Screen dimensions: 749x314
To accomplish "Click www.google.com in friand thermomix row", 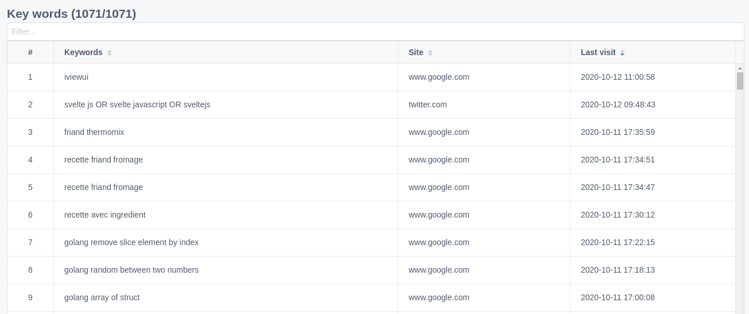I will (439, 132).
